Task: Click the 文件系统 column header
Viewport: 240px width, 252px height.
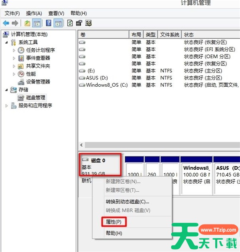Action: pos(170,35)
